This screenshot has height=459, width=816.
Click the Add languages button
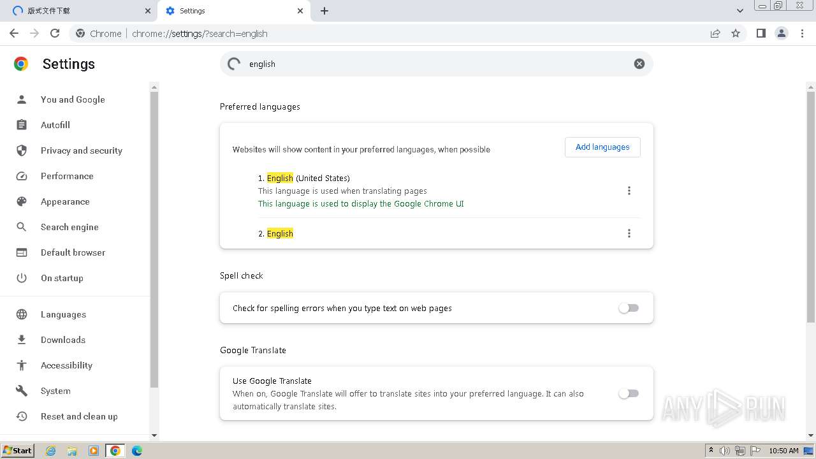(602, 147)
